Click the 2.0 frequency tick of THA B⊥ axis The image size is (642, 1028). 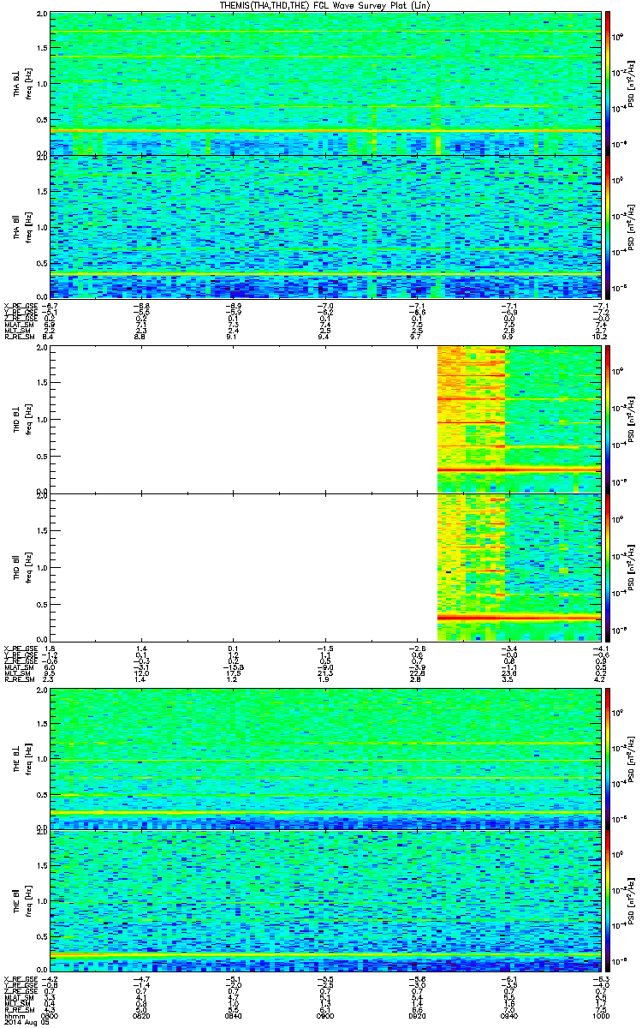(43, 15)
